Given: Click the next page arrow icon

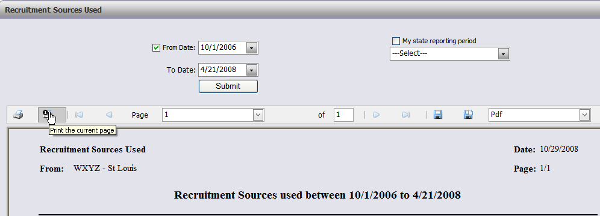Looking at the screenshot, I should click(x=376, y=115).
